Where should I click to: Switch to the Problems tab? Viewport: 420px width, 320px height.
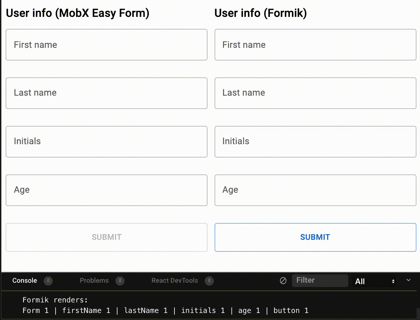tap(94, 280)
